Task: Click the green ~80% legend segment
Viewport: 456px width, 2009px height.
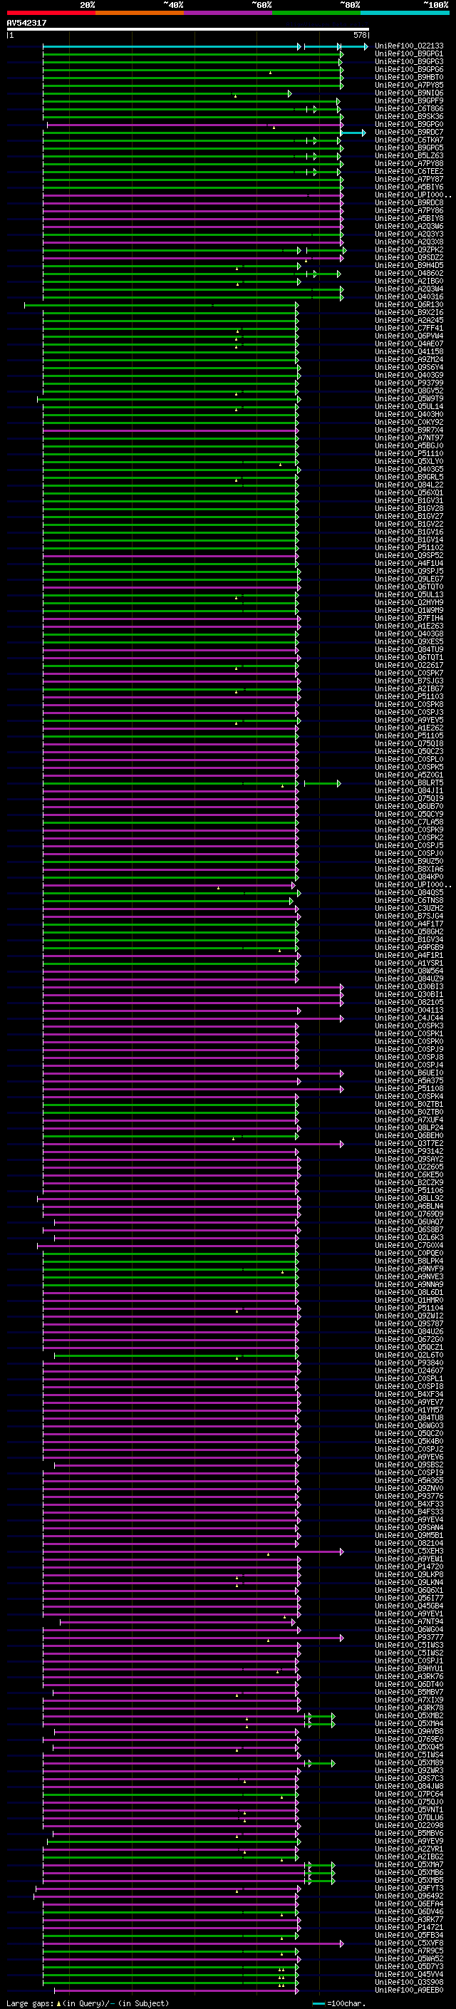Action: pos(316,13)
